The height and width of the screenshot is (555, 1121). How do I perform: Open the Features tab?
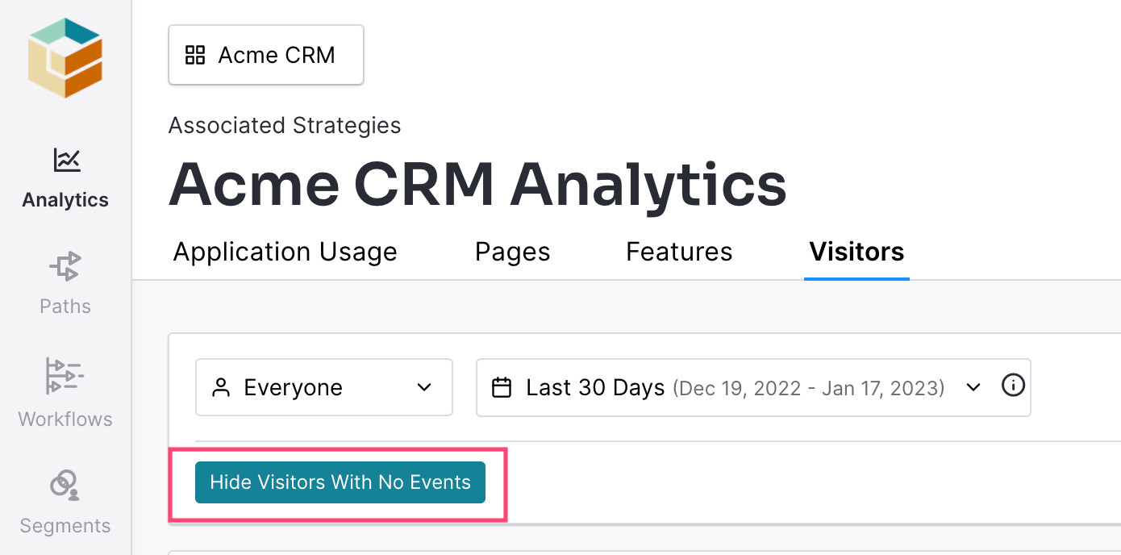679,252
